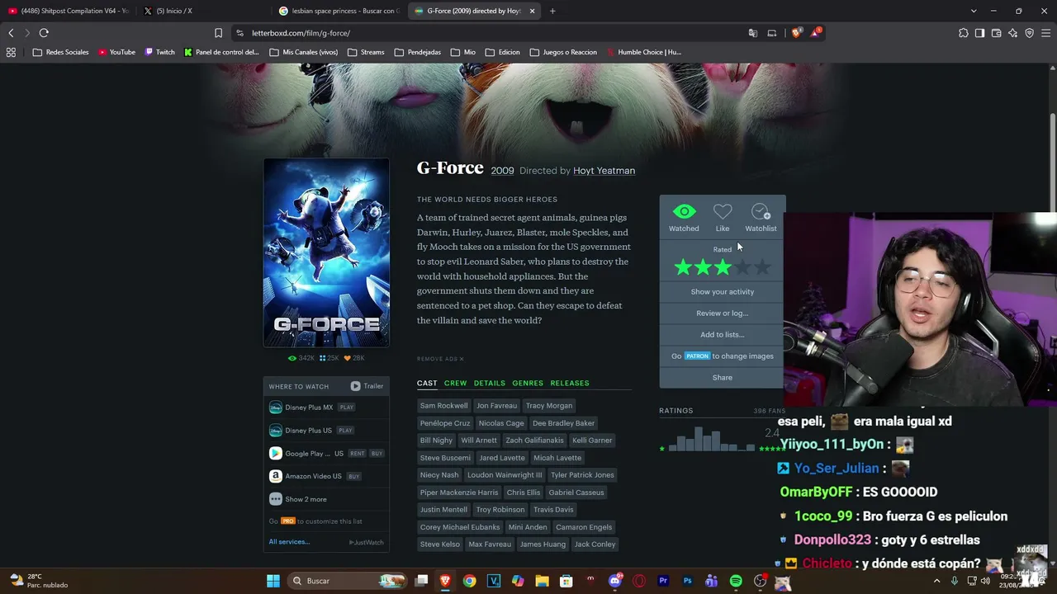This screenshot has height=594, width=1057.
Task: Open the Windows Start menu
Action: tap(273, 581)
